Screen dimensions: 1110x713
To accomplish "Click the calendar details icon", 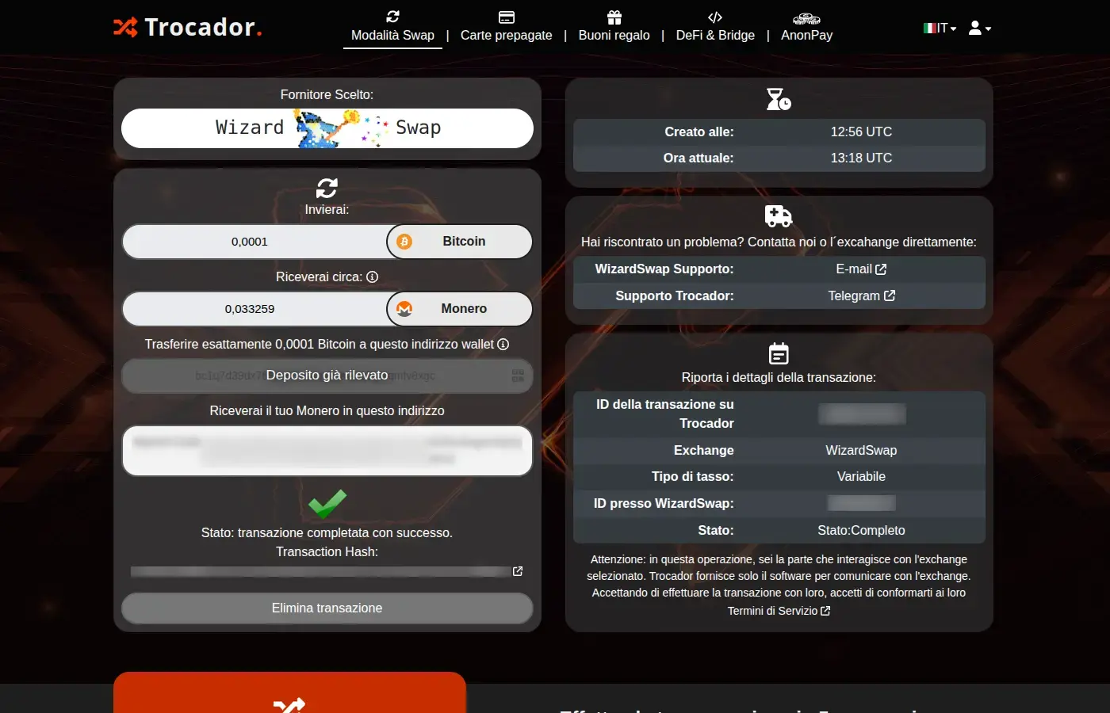I will [779, 353].
